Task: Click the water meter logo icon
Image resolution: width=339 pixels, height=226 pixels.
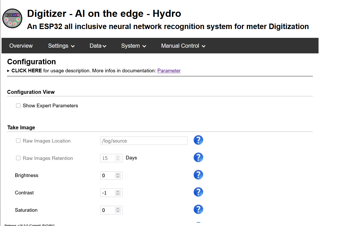Action: (x=12, y=18)
